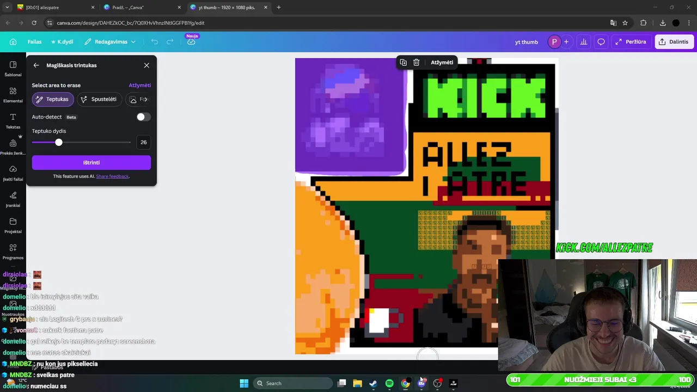
Task: Open the Failas menu
Action: coord(35,42)
